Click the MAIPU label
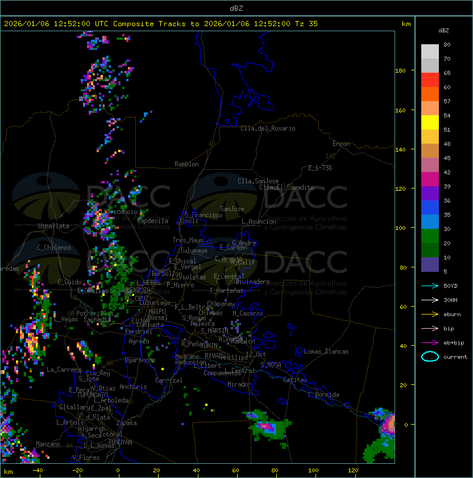 (x=157, y=312)
